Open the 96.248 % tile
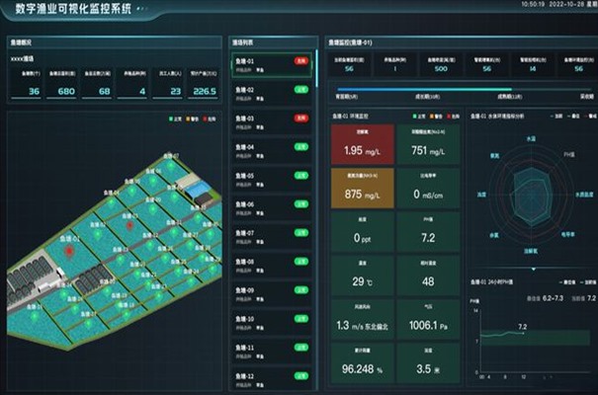Image resolution: width=598 pixels, height=395 pixels. (x=363, y=363)
